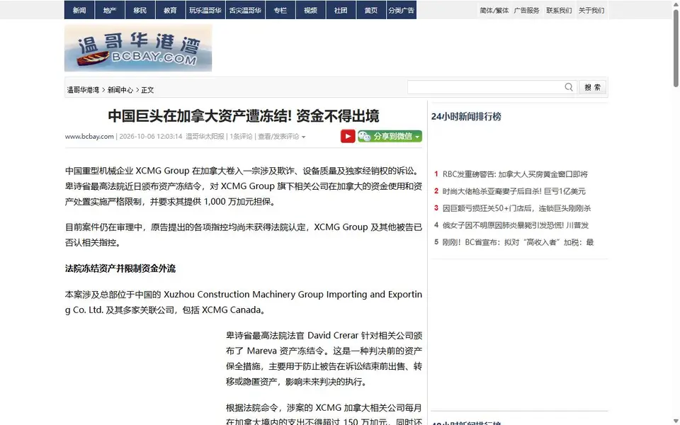The height and width of the screenshot is (425, 680).
Task: Open the 视频 nav menu item
Action: pyautogui.click(x=310, y=10)
